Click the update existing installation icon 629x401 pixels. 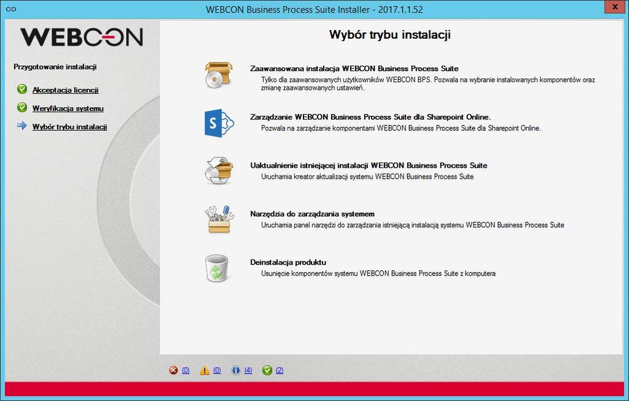(x=219, y=171)
